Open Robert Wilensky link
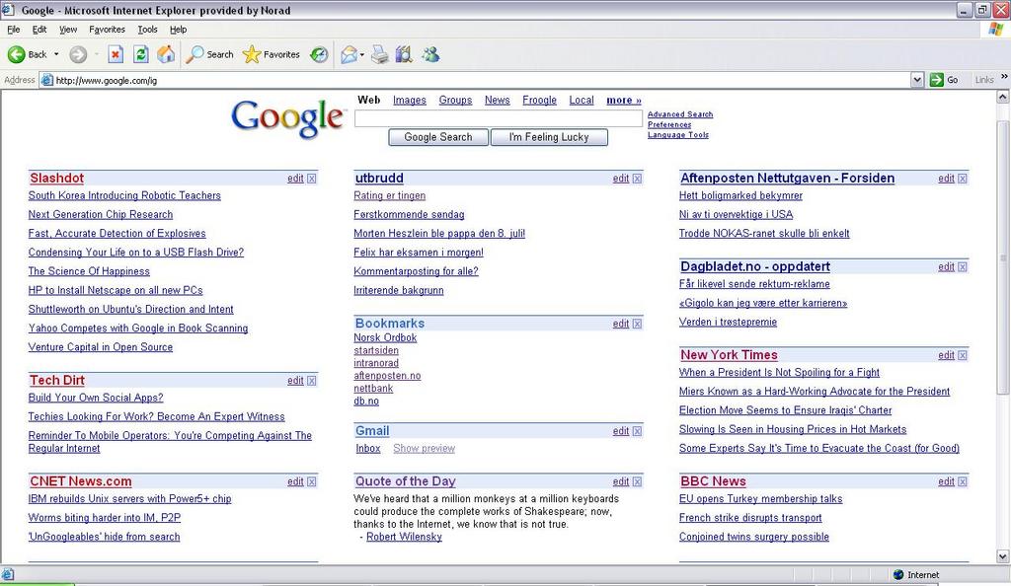The height and width of the screenshot is (586, 1011). tap(404, 537)
